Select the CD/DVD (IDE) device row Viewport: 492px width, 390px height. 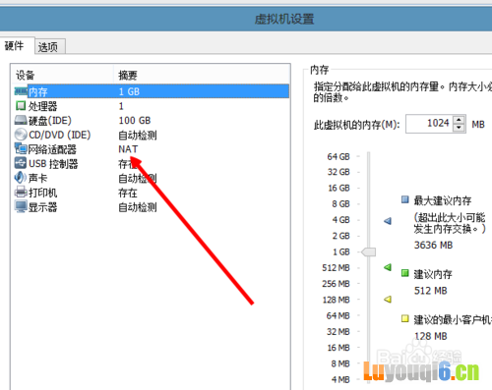tap(151, 135)
